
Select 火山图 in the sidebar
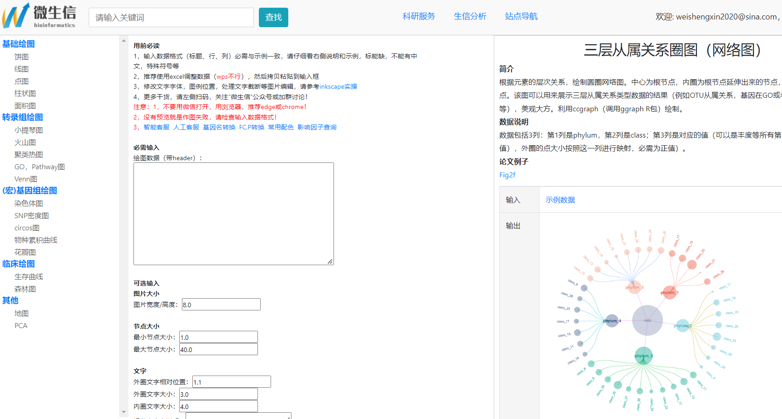click(x=25, y=142)
